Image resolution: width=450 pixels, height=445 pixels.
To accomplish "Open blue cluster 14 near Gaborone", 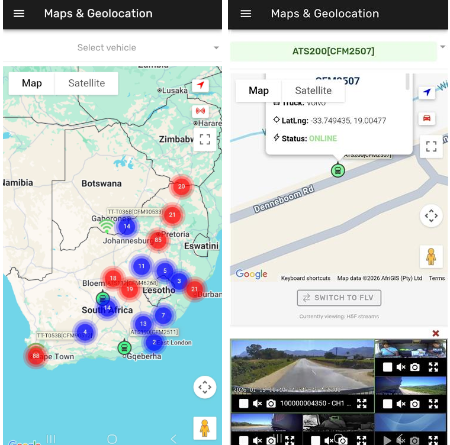I will [x=127, y=227].
